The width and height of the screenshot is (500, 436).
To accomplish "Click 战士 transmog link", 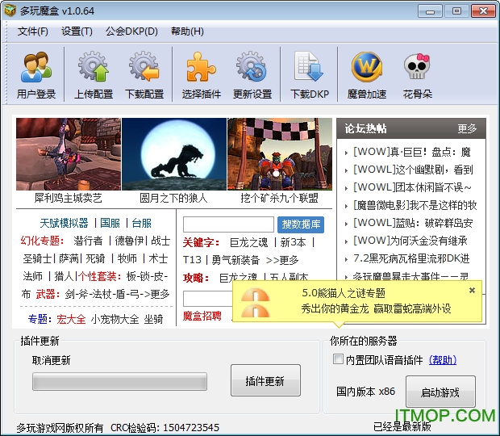I will [x=160, y=241].
